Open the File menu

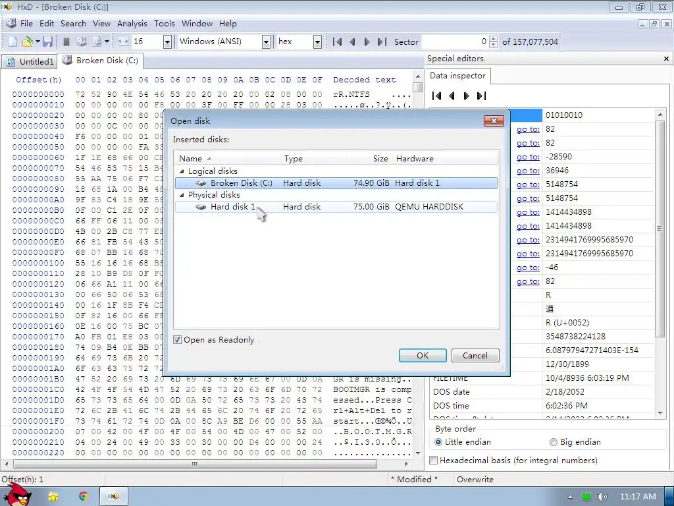click(26, 24)
